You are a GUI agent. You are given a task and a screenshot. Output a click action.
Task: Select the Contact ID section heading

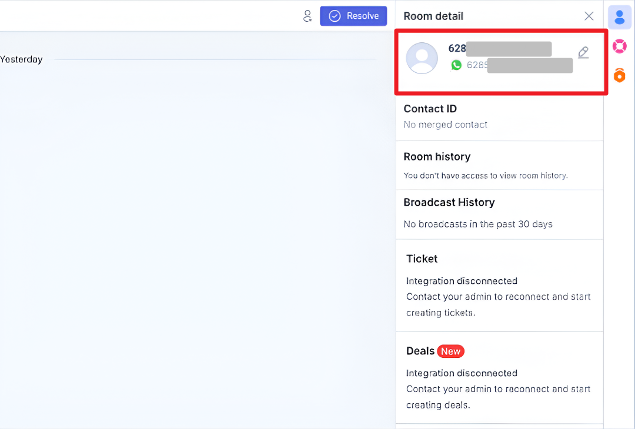tap(430, 109)
